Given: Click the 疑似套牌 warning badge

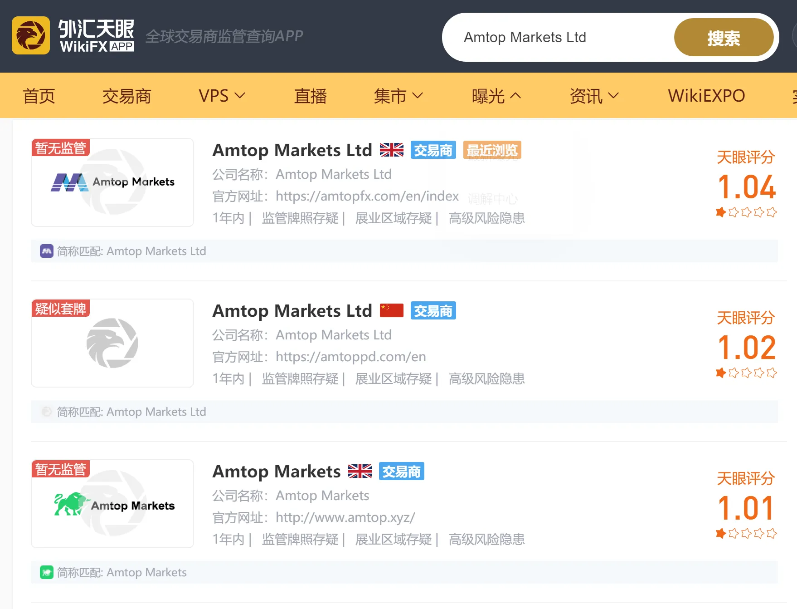Looking at the screenshot, I should point(61,309).
